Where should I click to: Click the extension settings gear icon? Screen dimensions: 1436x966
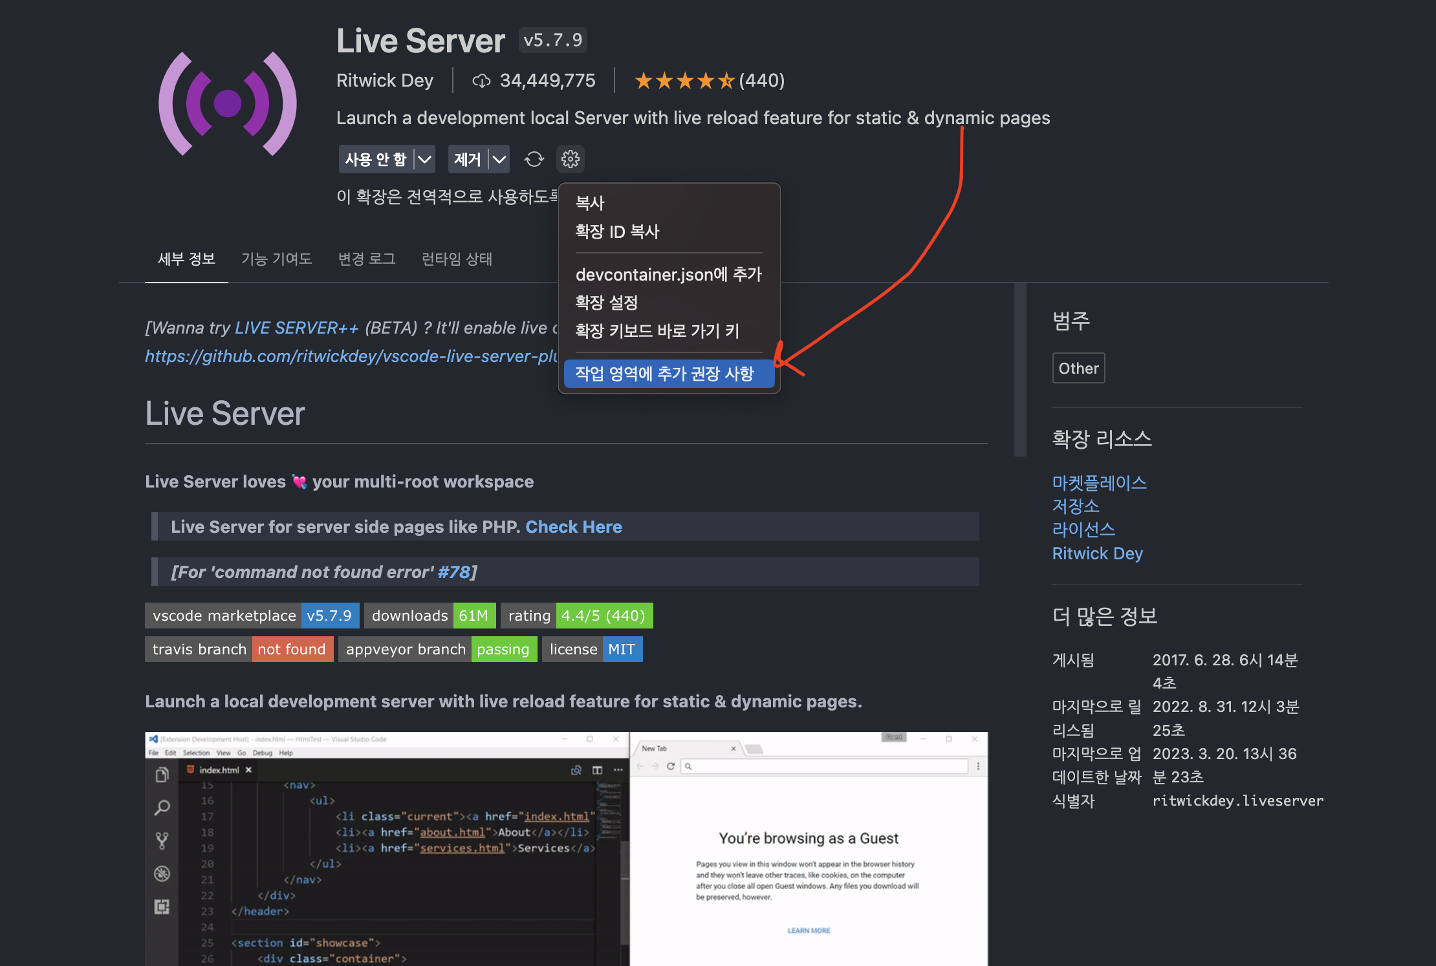click(x=570, y=159)
